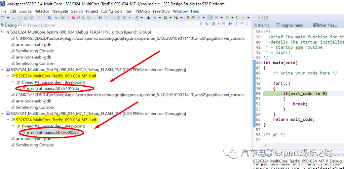Select S32K324_MultiCore_TestPrj_090_034_M7_1.elf node

click(53, 120)
